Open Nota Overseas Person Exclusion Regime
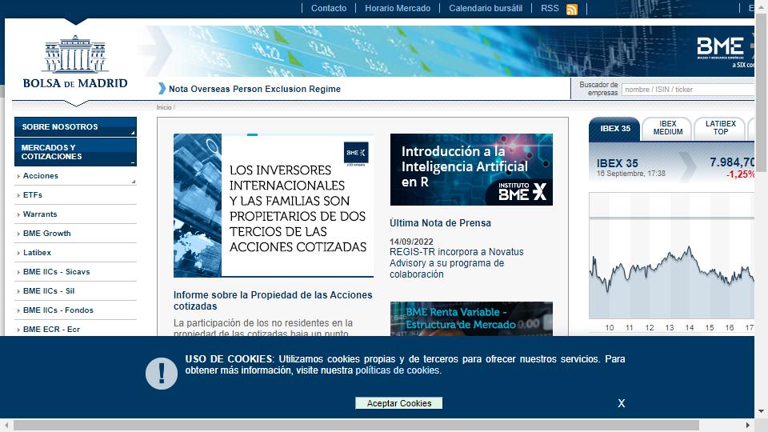Viewport: 768px width, 432px height. 254,89
